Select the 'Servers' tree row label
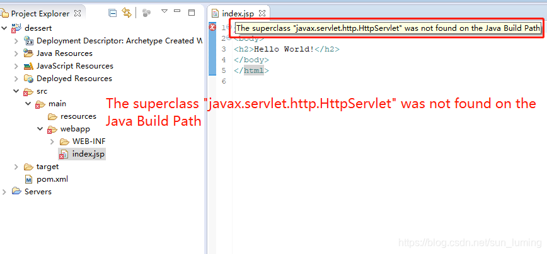Image resolution: width=547 pixels, height=254 pixels. coord(38,192)
